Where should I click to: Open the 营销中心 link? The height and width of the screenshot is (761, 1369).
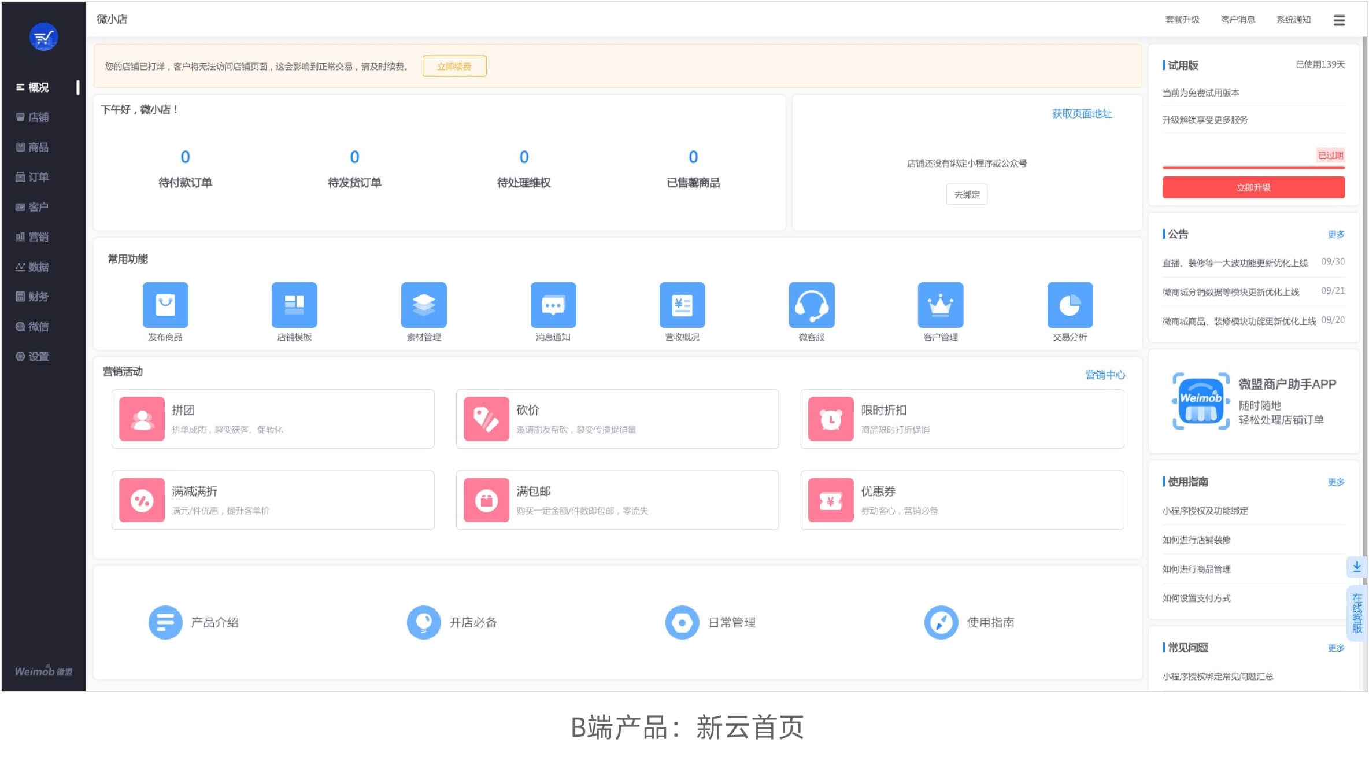tap(1105, 375)
